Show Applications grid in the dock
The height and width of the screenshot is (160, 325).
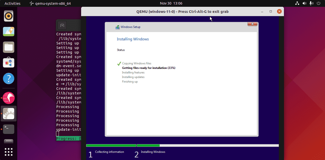9,152
